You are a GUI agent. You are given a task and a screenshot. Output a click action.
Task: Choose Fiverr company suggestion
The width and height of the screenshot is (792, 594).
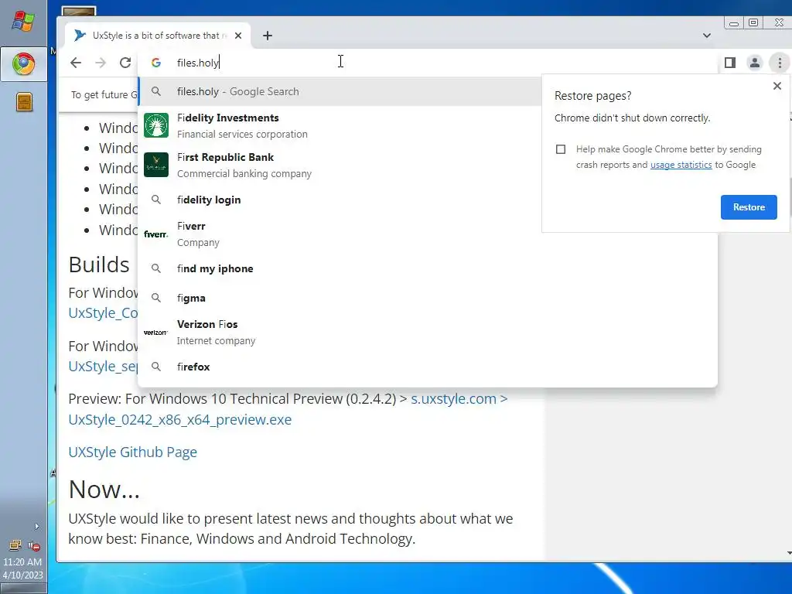click(427, 234)
